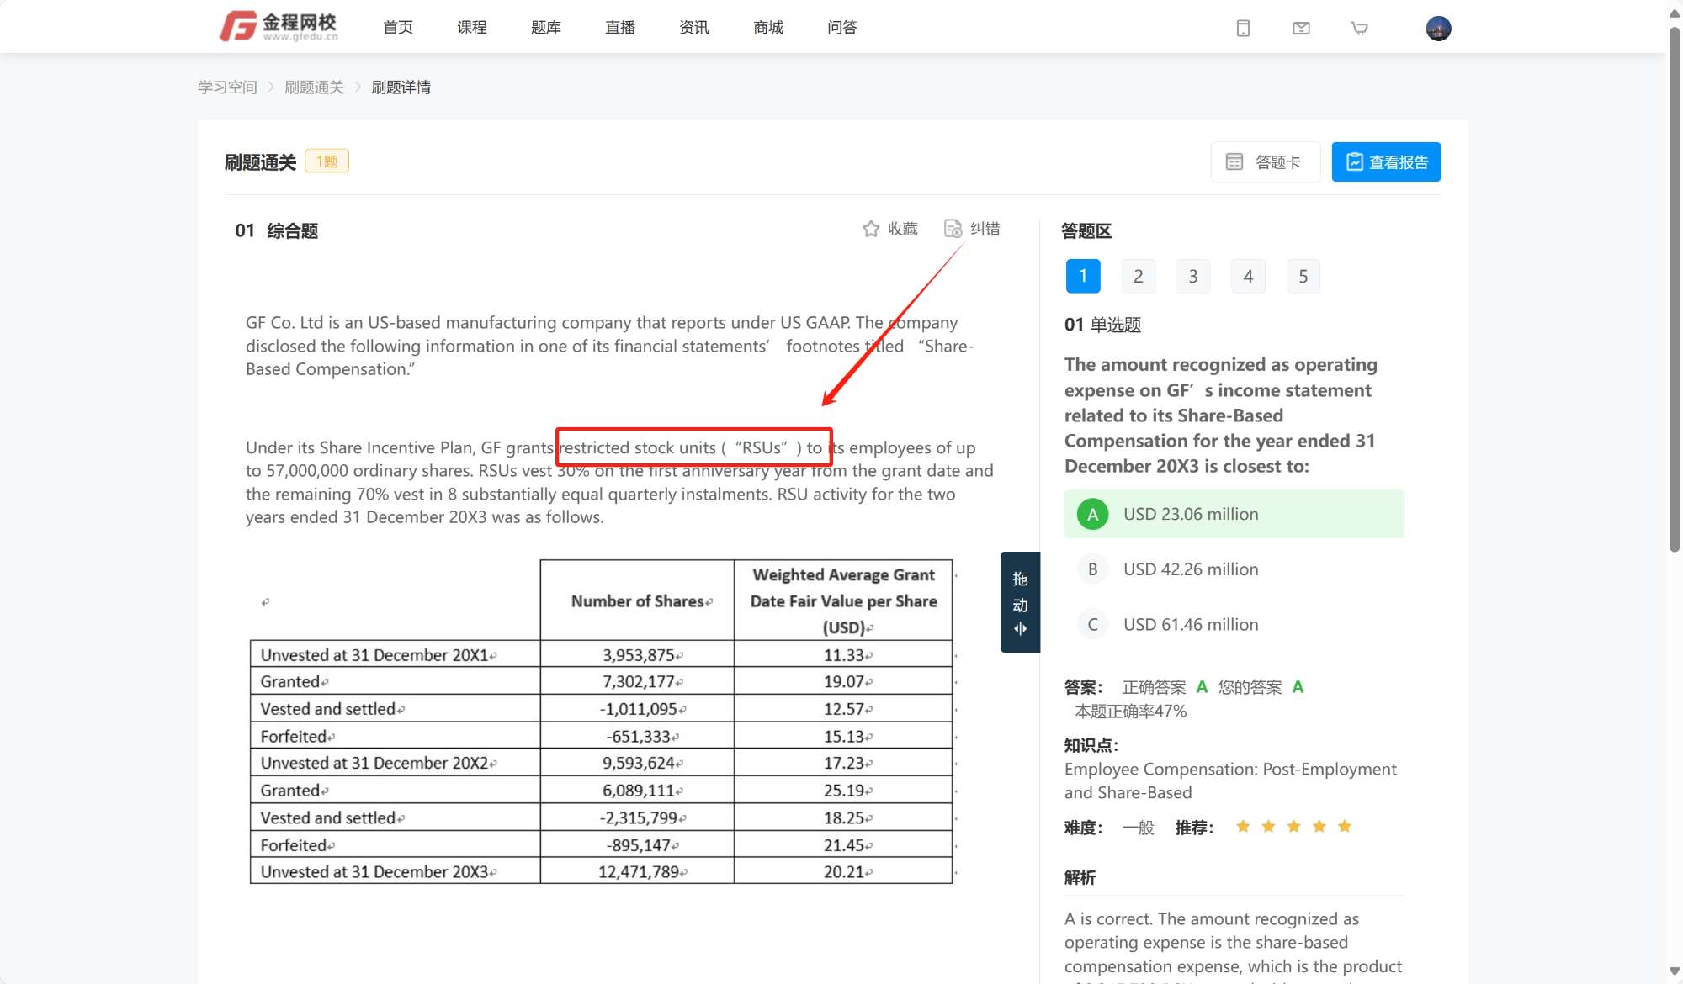Open the mobile device icon in header
This screenshot has width=1683, height=984.
(1243, 29)
